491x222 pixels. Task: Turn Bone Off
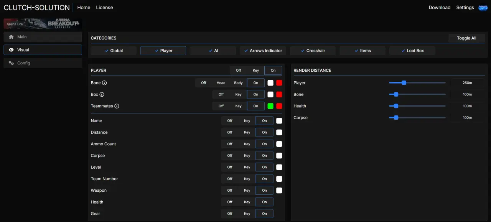(x=204, y=83)
